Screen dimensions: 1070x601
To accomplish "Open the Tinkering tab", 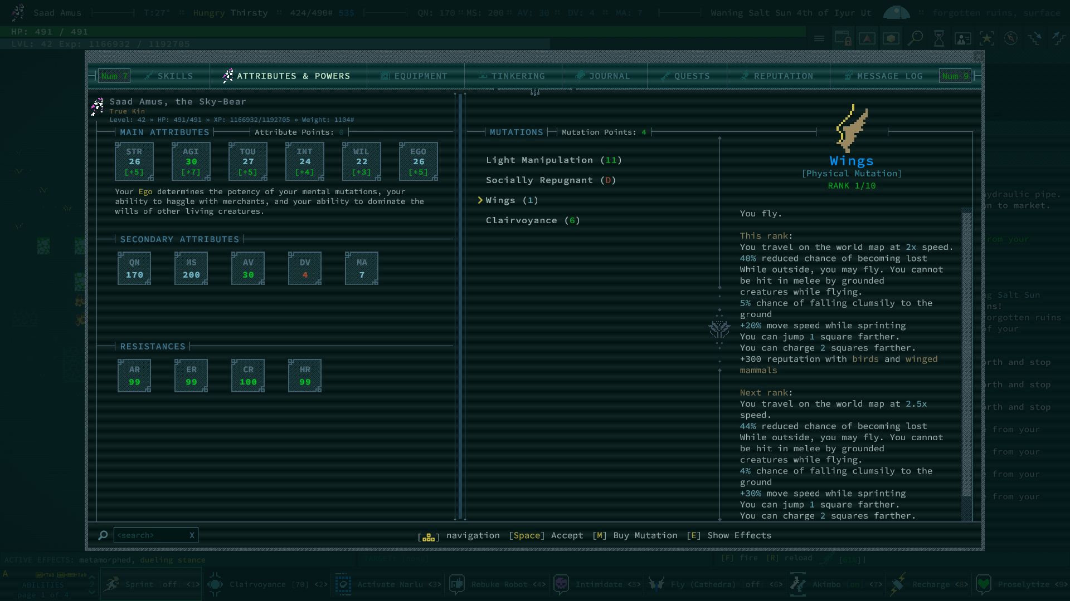I will (x=512, y=76).
